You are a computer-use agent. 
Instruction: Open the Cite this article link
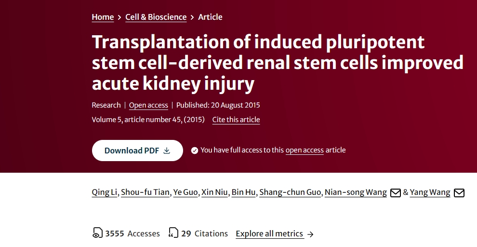point(236,120)
